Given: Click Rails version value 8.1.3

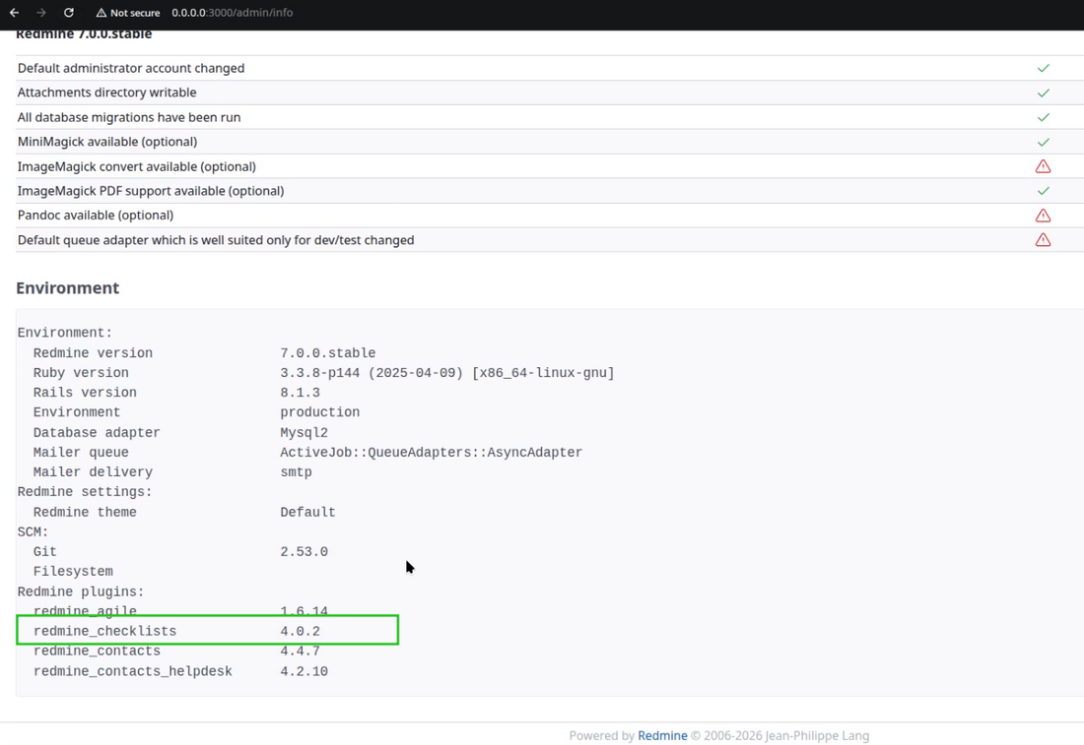Looking at the screenshot, I should (x=300, y=392).
